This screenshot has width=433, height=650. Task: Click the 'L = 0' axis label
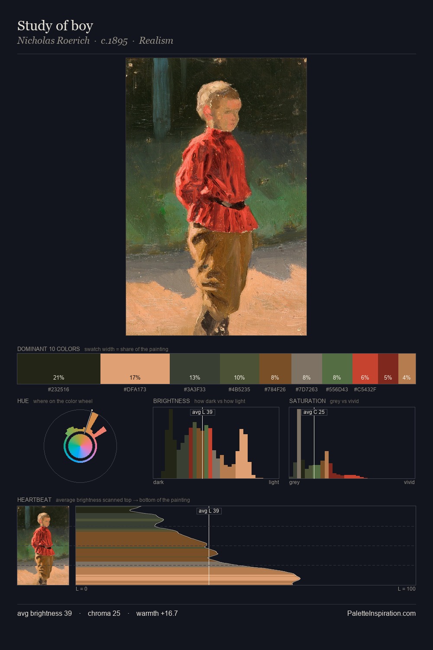pos(81,589)
